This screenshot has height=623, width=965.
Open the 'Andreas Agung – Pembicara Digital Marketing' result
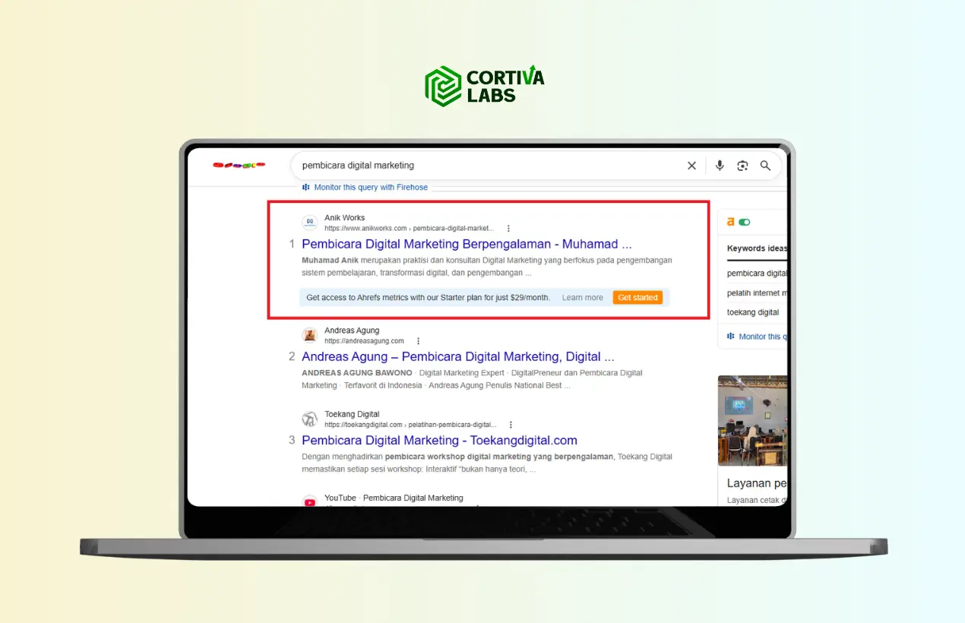click(458, 357)
